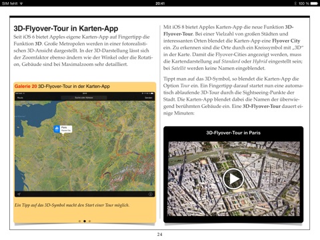Tap the Wi-Fi icon in status bar
The image size is (320, 240).
click(21, 3)
